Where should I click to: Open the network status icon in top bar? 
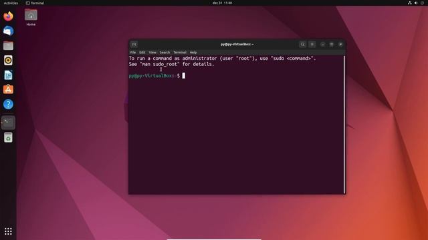pyautogui.click(x=410, y=3)
